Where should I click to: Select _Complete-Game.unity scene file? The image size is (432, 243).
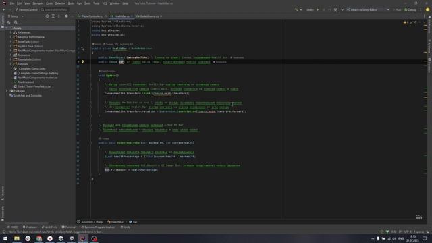point(30,69)
